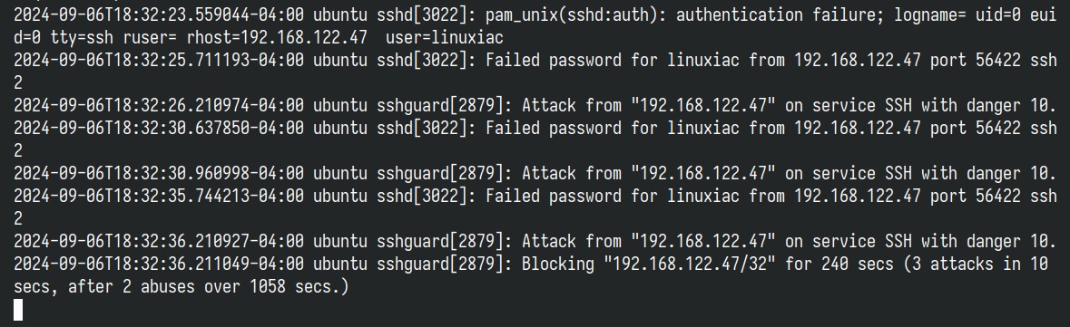Select the rhost=192.168.122.47 field

pyautogui.click(x=277, y=37)
